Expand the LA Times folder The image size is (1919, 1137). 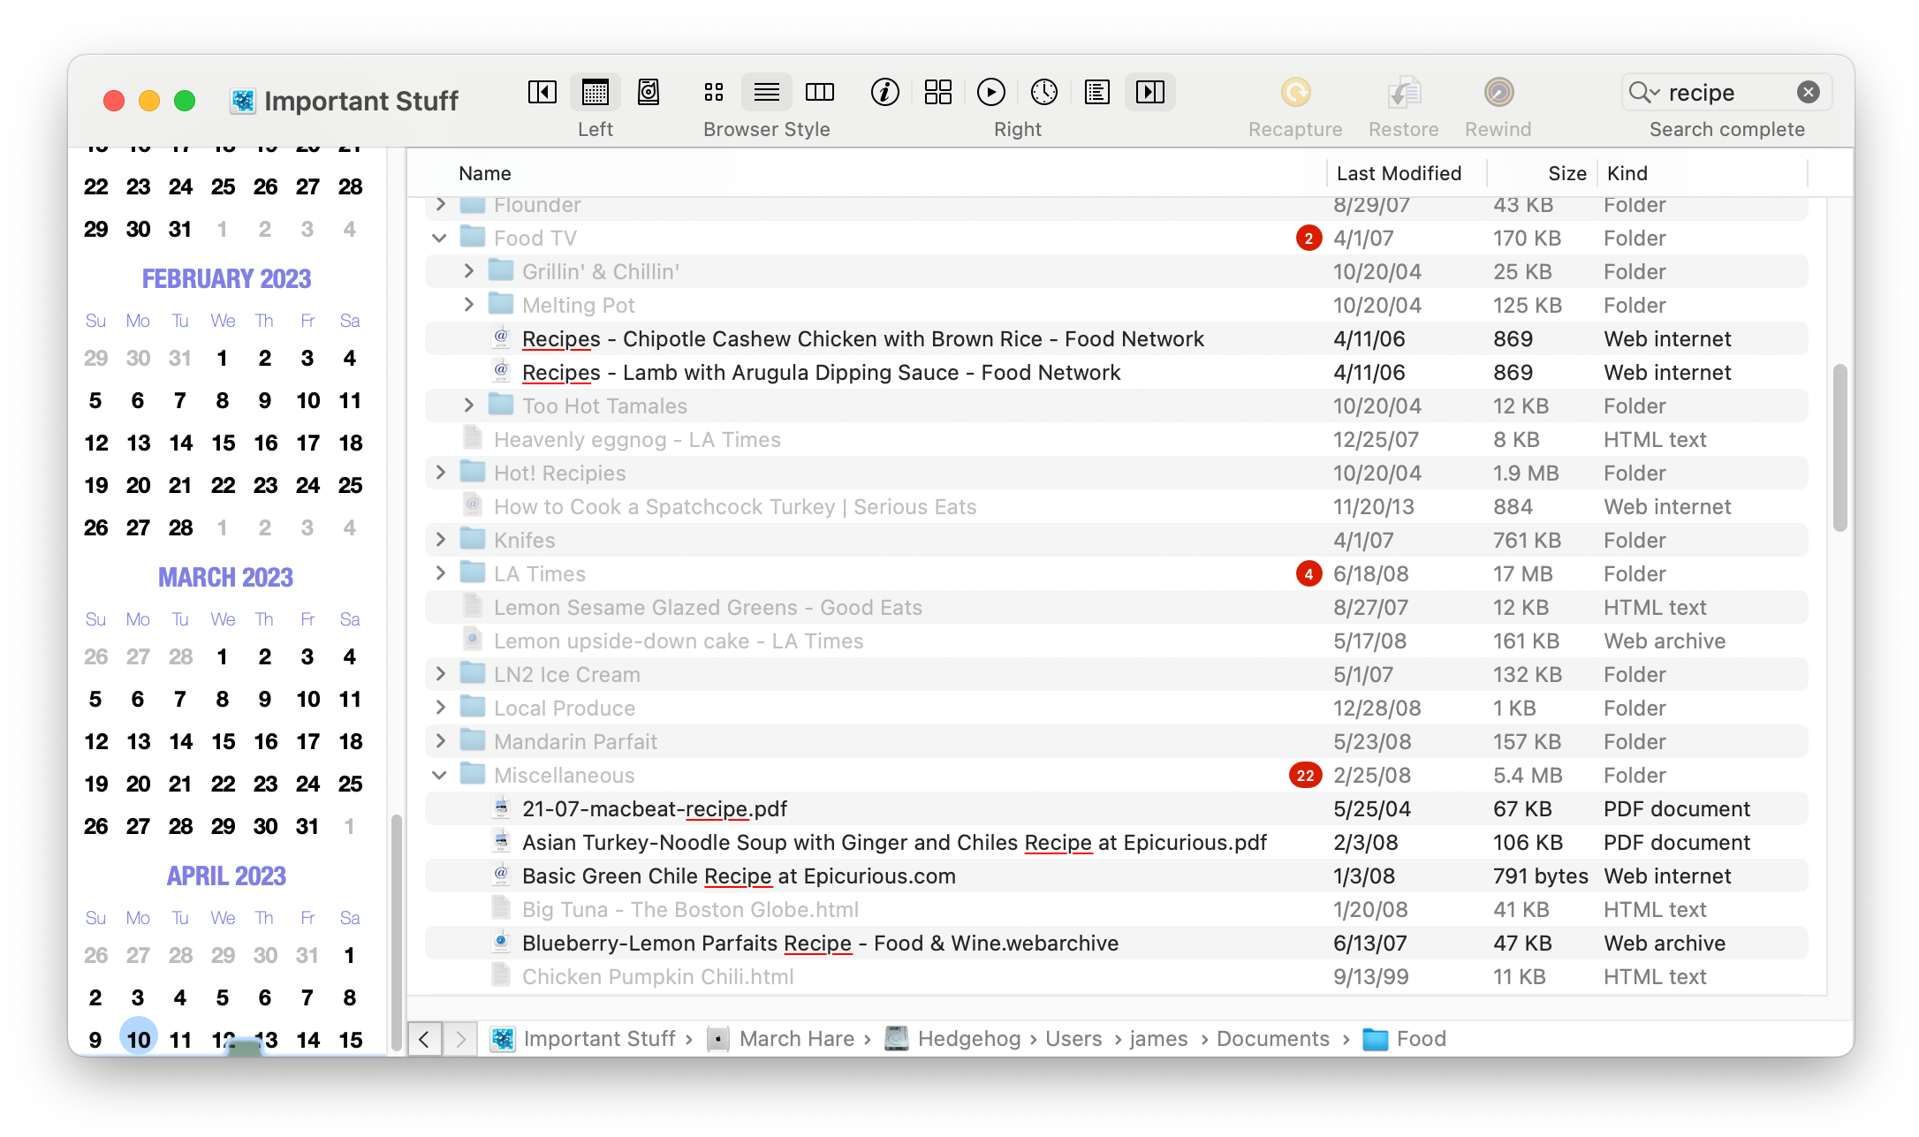(x=440, y=573)
